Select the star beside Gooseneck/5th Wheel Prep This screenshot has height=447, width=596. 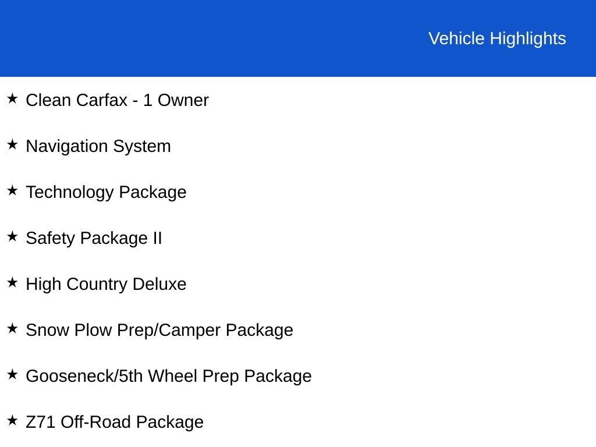coord(12,374)
